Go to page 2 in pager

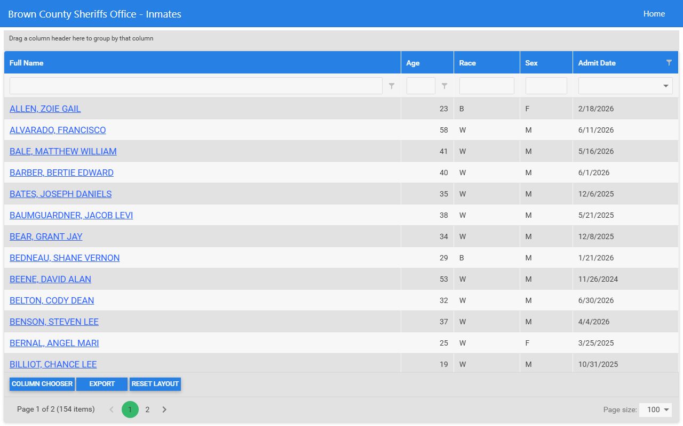coord(147,409)
